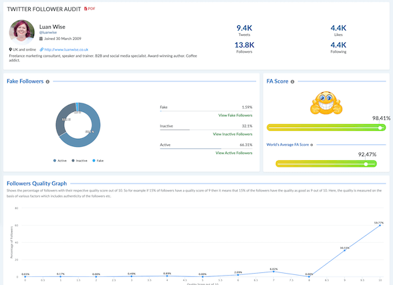
Task: Open the @luanwise handle link
Action: 48,33
